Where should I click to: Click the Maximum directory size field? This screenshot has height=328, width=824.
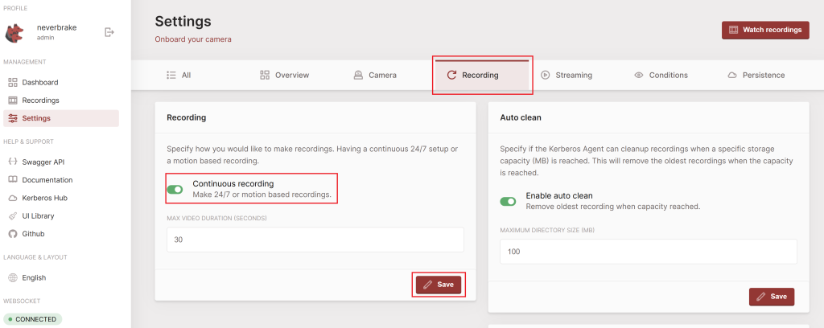pyautogui.click(x=649, y=252)
